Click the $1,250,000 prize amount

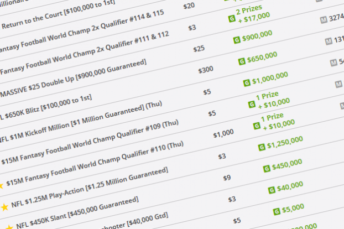coord(285,143)
